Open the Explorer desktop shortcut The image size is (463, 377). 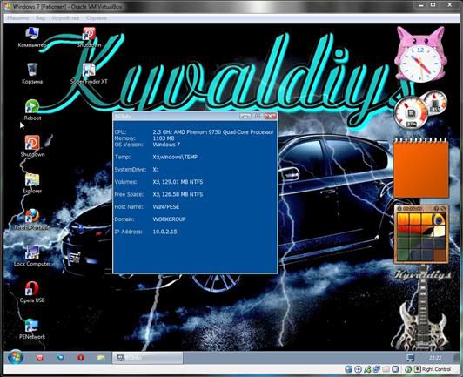click(x=32, y=183)
